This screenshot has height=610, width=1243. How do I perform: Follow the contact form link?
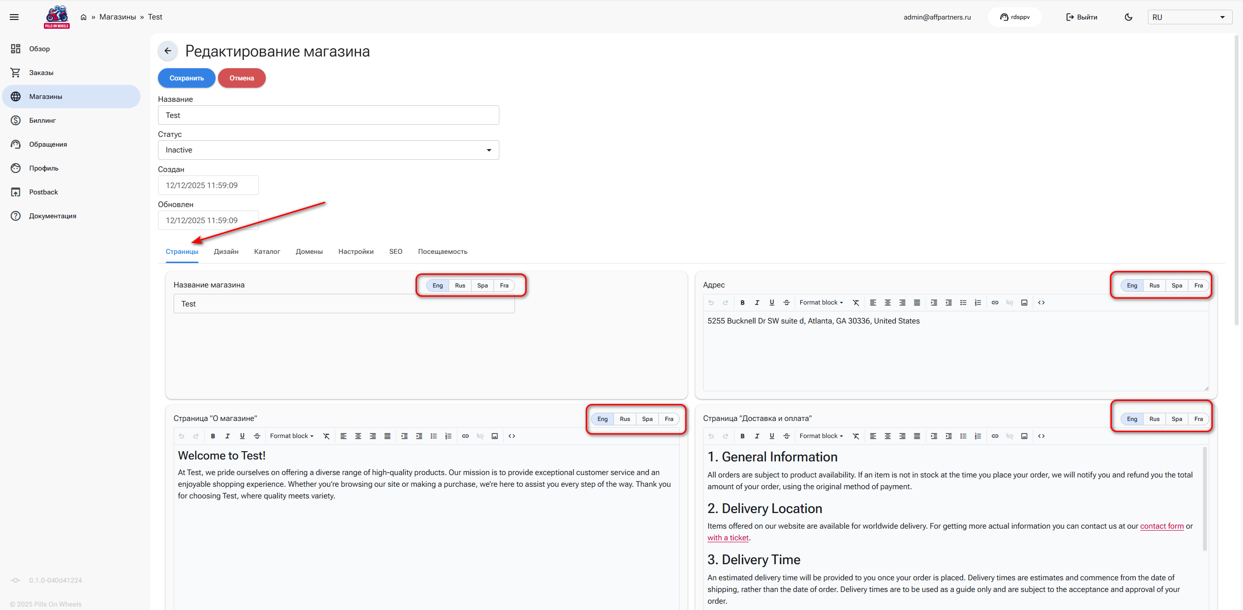[x=1161, y=526]
